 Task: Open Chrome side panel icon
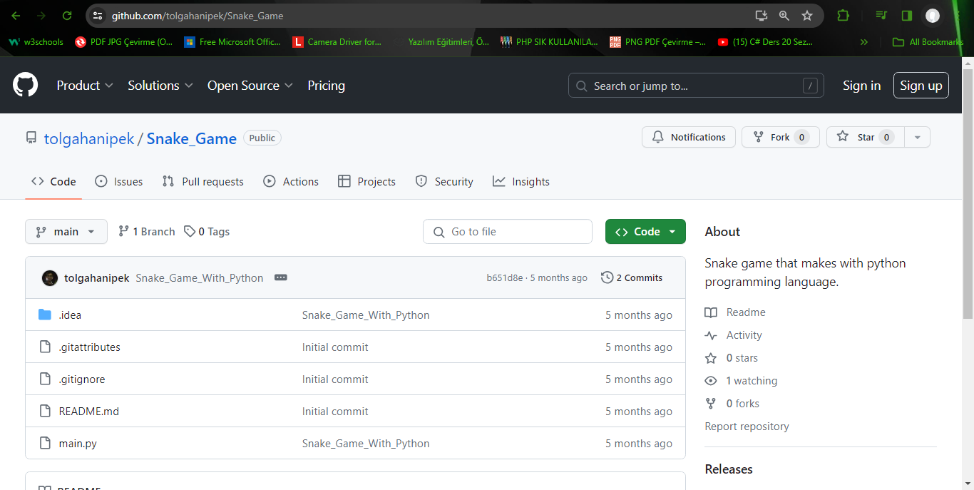906,16
